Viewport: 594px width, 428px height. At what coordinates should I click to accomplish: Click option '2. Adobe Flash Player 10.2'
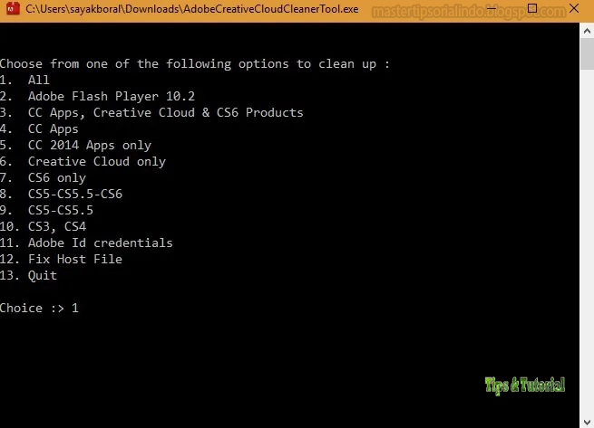pos(97,97)
